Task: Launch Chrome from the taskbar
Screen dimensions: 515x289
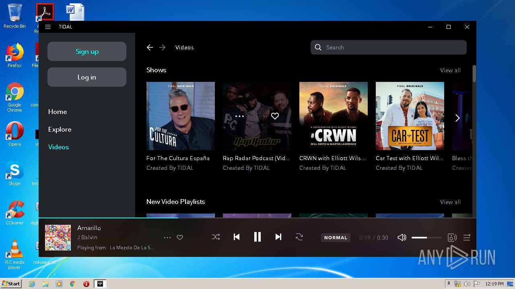Action: 73,284
